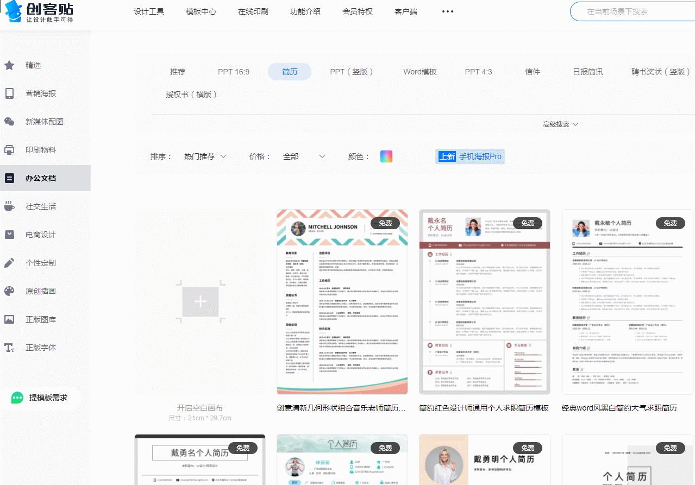Open the 营销海报 tablet icon
The height and width of the screenshot is (485, 695).
[x=9, y=93]
